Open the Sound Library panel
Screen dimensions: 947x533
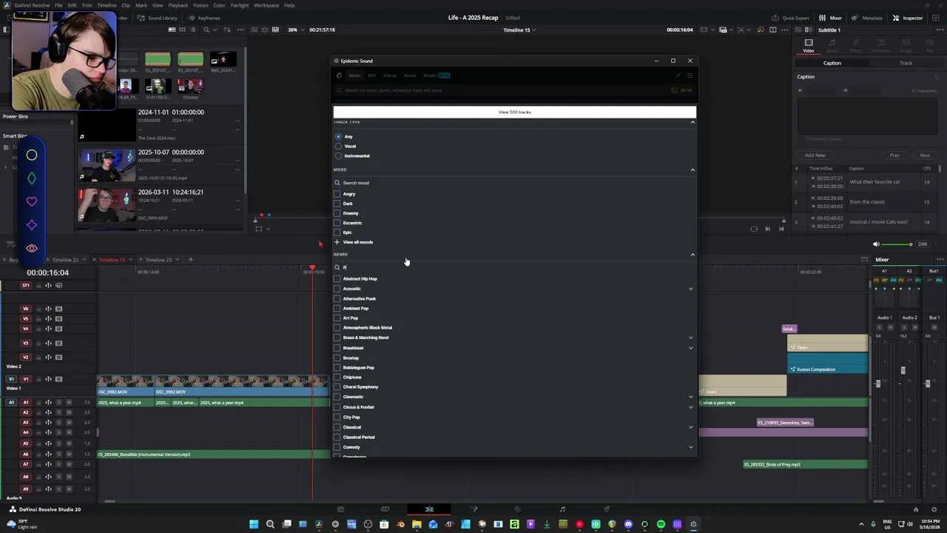point(158,18)
